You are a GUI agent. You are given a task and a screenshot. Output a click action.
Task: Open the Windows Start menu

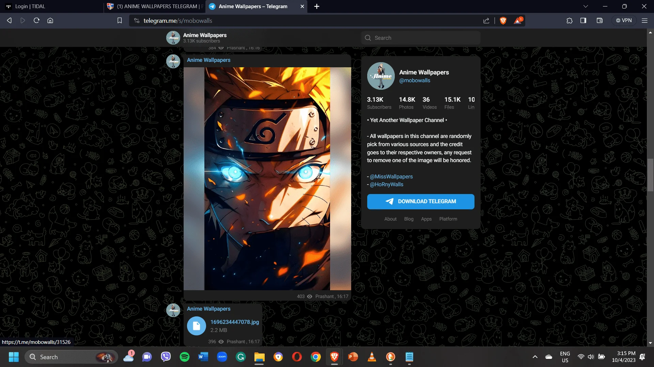(x=14, y=357)
